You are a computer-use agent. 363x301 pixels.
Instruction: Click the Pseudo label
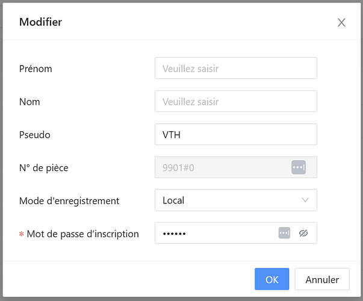click(x=35, y=135)
